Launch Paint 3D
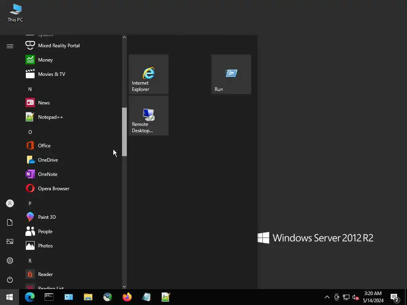 pyautogui.click(x=73, y=217)
